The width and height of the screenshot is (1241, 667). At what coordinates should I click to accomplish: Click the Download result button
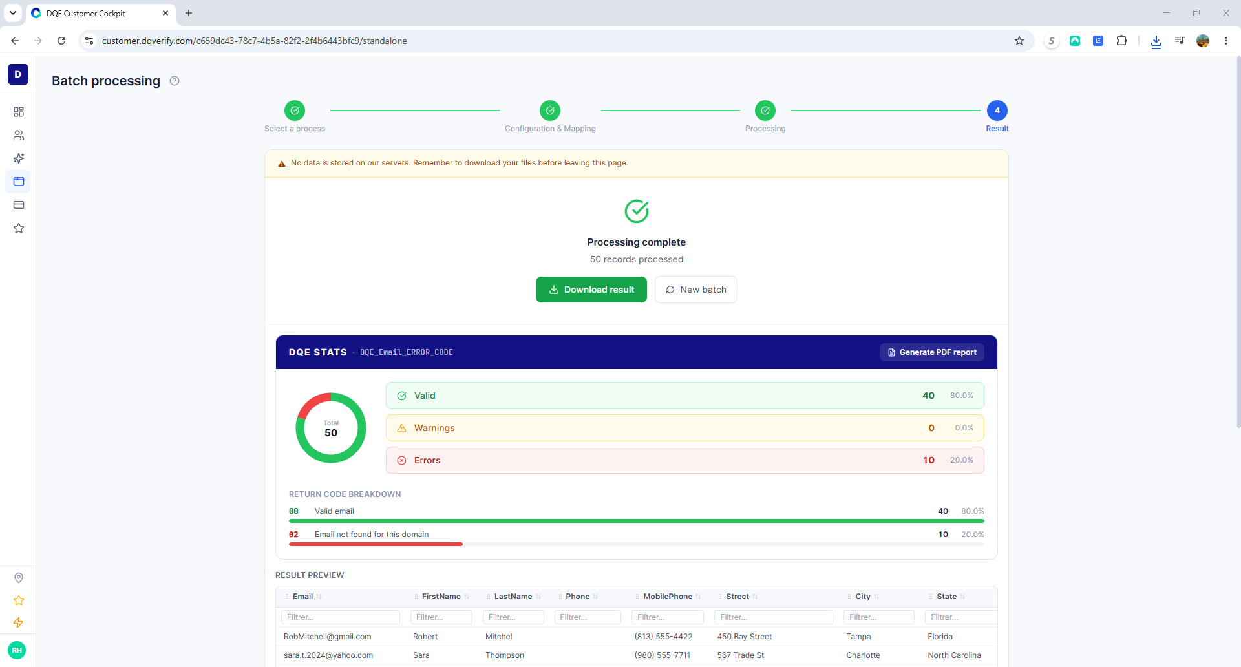591,290
